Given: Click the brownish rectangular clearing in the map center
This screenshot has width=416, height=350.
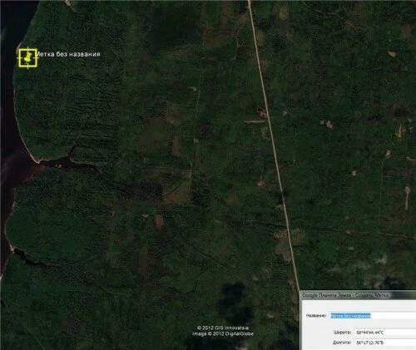Looking at the screenshot, I should click(x=177, y=189).
